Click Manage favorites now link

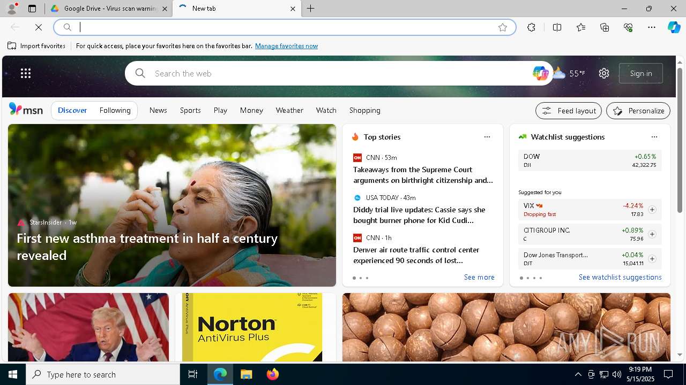286,46
